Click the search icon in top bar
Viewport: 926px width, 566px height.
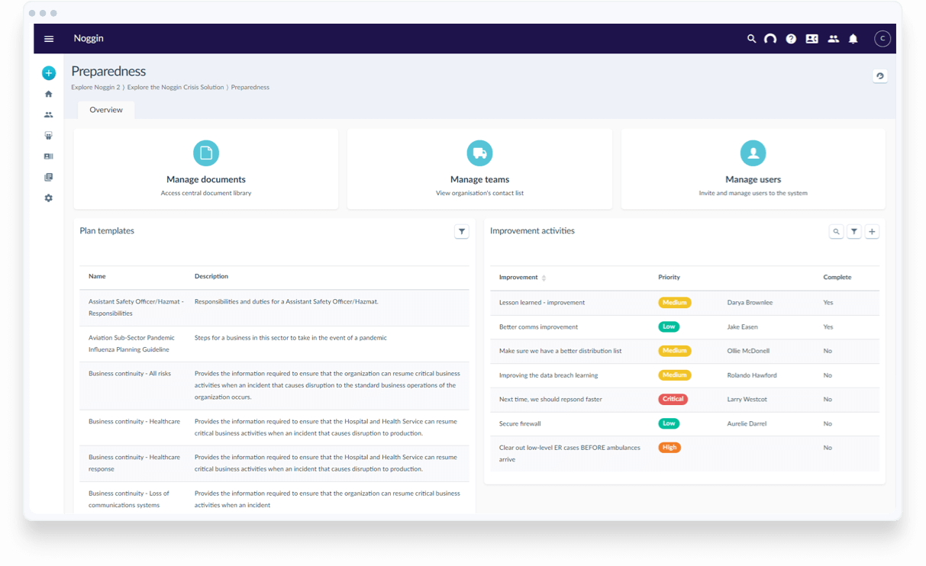click(751, 39)
